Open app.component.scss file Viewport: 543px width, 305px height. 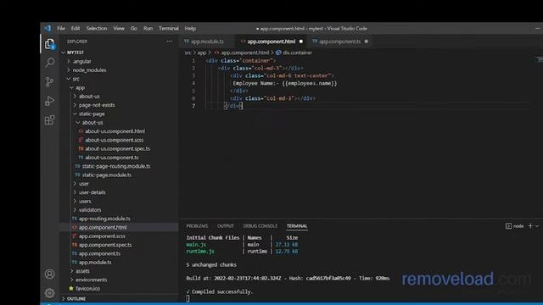120,236
